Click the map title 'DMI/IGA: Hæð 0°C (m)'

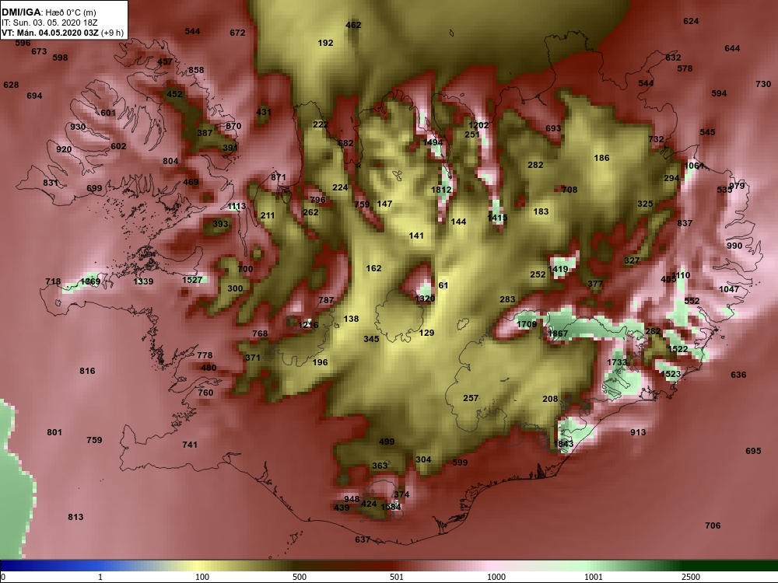pyautogui.click(x=49, y=12)
